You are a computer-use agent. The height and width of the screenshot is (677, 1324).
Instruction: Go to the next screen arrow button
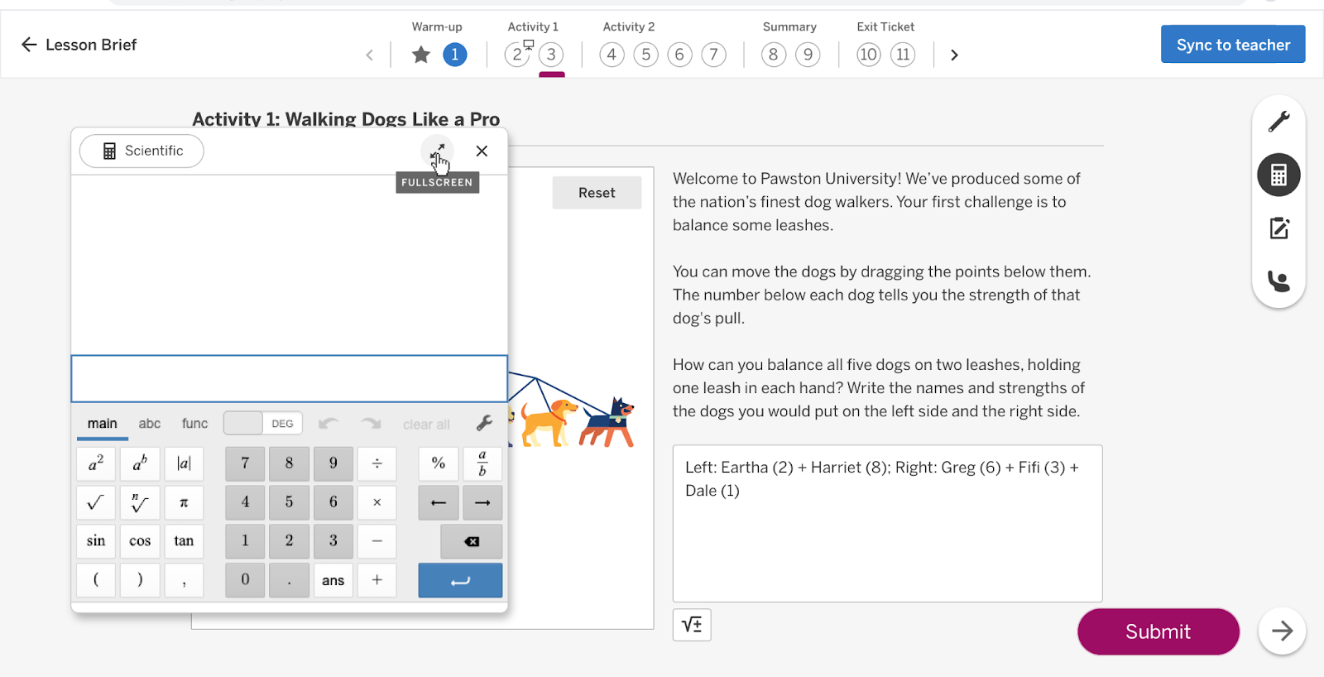point(1282,631)
